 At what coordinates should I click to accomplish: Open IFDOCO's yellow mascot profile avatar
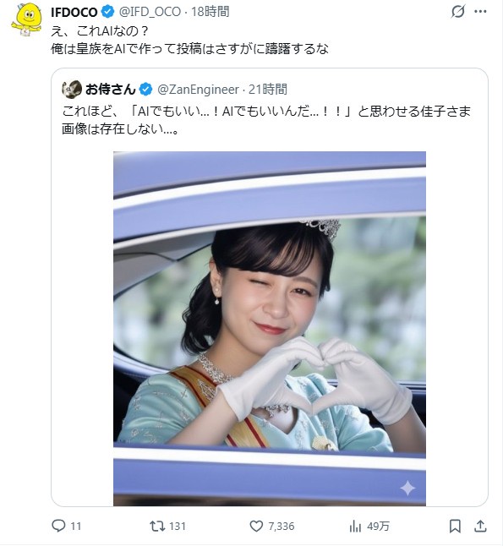[26, 19]
